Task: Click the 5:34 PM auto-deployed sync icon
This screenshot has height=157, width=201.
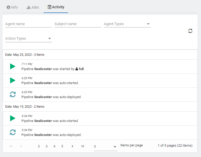Action: tap(12, 132)
